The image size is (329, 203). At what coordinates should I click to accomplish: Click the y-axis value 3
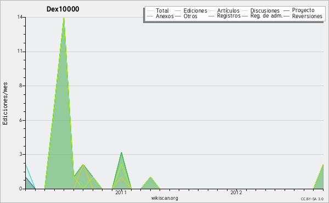coord(21,154)
